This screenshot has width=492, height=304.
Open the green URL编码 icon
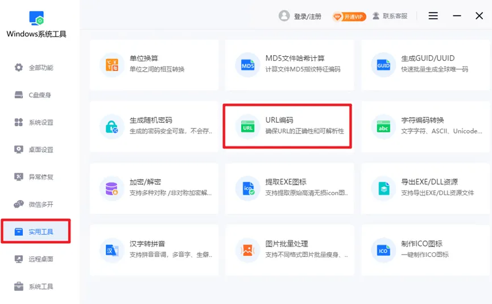click(x=247, y=127)
